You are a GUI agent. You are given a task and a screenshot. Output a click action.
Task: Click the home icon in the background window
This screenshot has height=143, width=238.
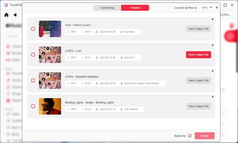7,15
